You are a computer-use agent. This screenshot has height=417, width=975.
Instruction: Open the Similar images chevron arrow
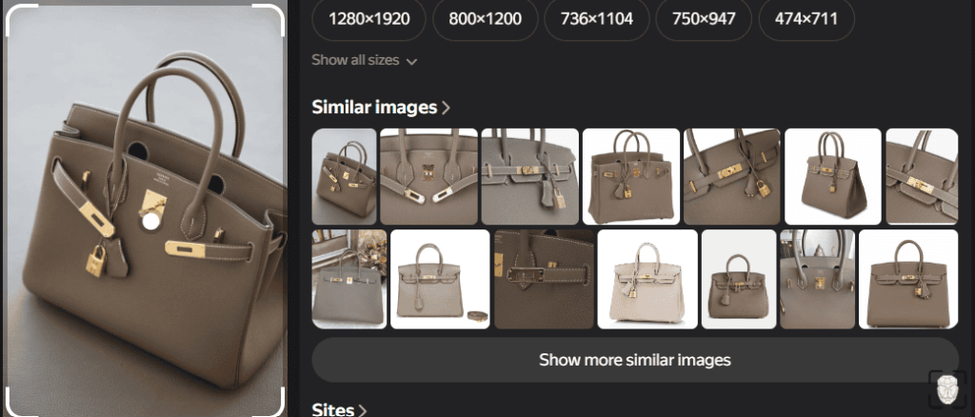coord(446,109)
